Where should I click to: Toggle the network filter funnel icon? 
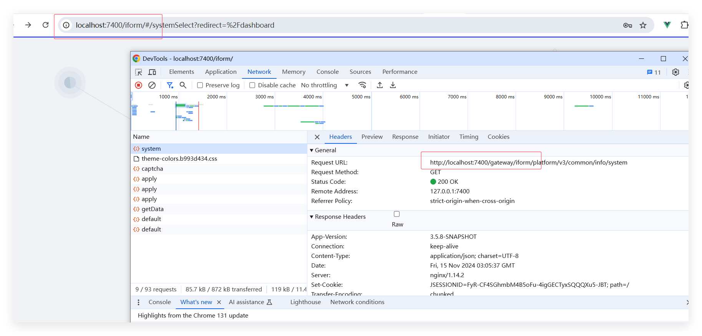pyautogui.click(x=169, y=85)
